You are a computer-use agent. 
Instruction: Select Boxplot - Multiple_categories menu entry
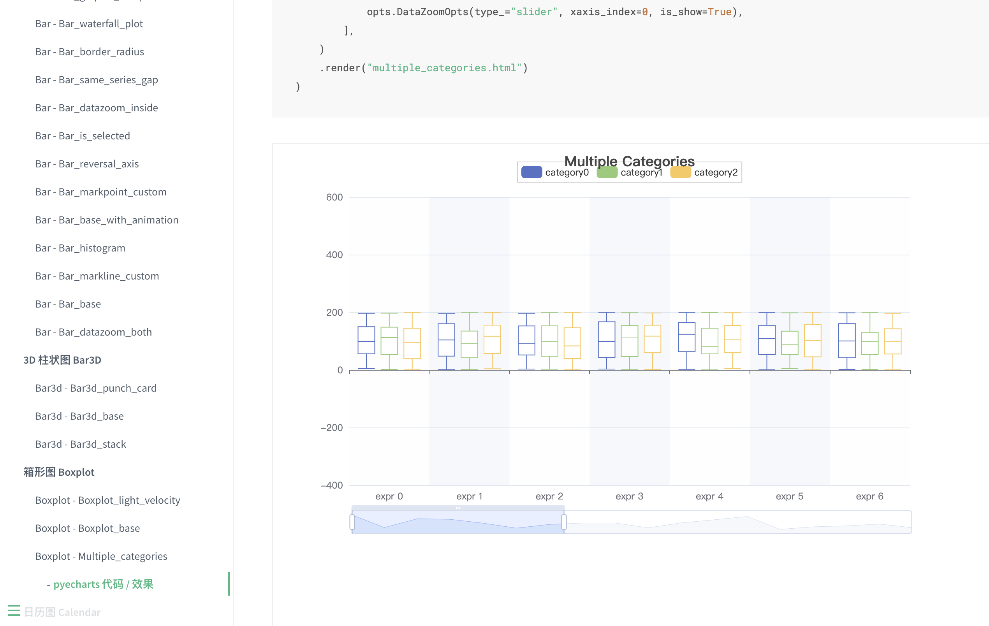pos(101,556)
